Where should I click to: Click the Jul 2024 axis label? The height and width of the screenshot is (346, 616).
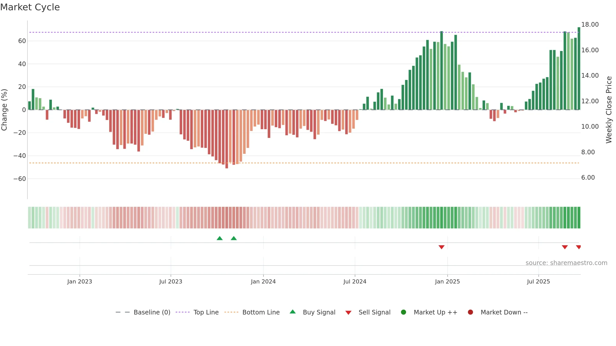tap(355, 282)
